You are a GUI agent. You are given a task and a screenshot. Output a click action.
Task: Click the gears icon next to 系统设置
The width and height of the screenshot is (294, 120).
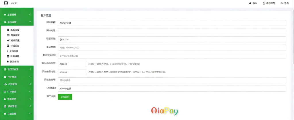point(5,22)
